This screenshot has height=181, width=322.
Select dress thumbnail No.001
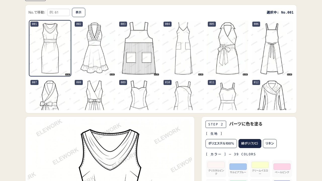click(50, 48)
